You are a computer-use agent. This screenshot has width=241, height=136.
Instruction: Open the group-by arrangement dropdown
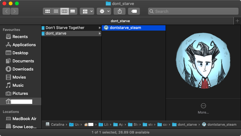(x=87, y=11)
